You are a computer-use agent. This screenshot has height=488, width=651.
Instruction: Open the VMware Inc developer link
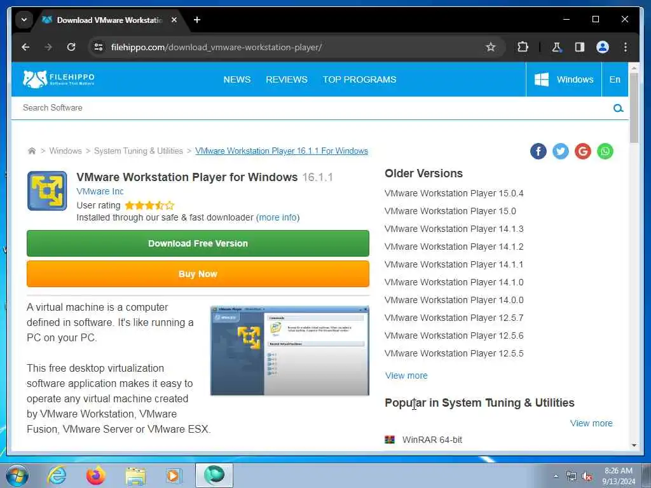100,191
